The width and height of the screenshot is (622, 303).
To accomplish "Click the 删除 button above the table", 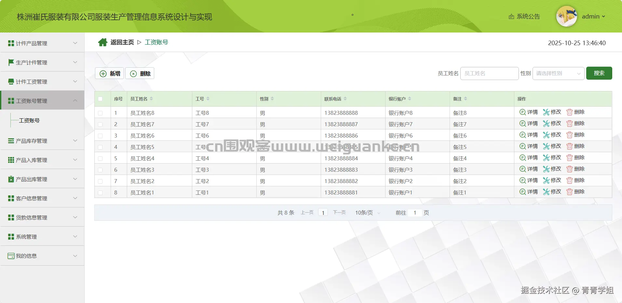I will 140,73.
